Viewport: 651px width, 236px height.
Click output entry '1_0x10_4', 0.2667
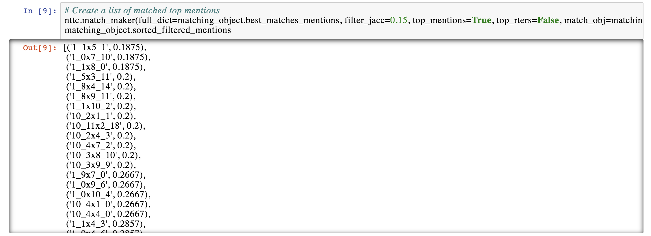[108, 194]
